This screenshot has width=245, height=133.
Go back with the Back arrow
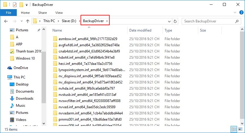point(6,21)
